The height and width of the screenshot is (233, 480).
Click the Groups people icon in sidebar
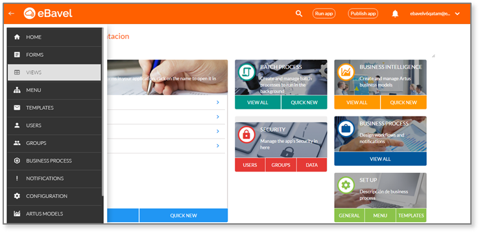[x=17, y=143]
